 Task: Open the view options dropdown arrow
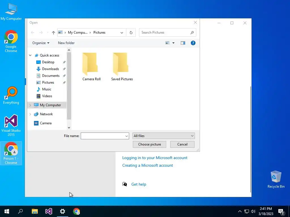[x=174, y=43]
